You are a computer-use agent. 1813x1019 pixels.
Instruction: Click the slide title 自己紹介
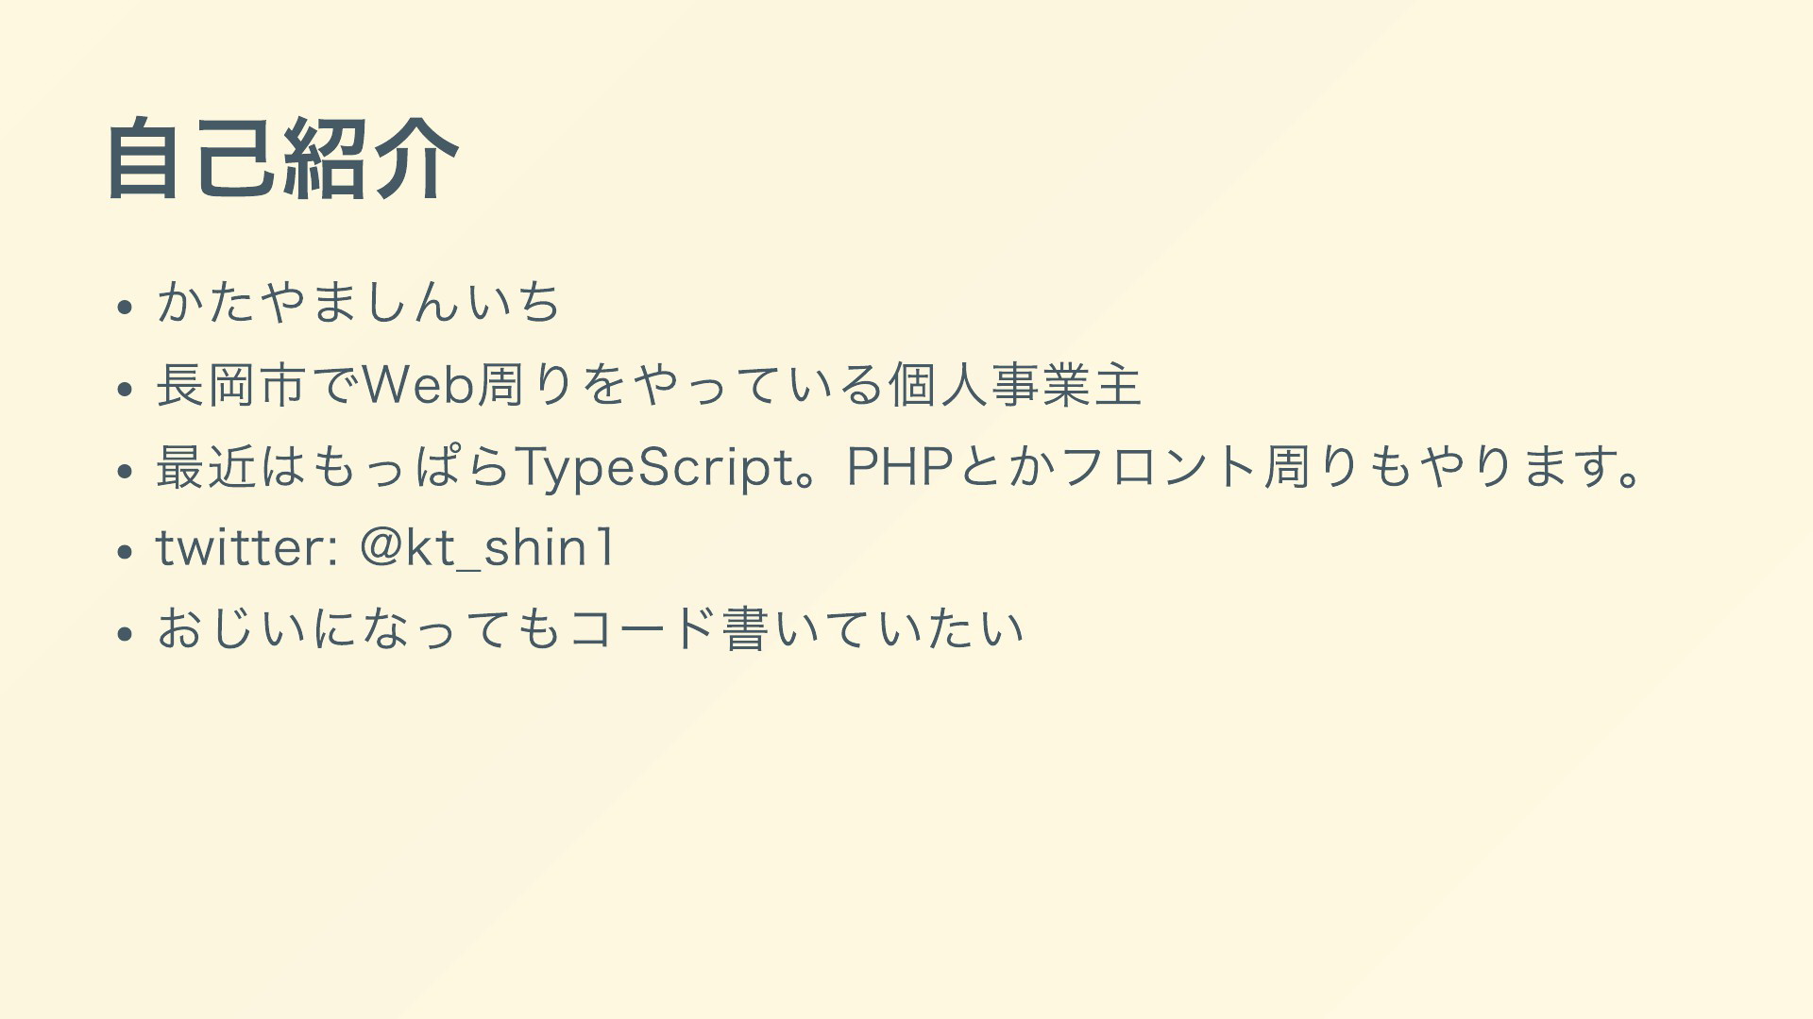click(282, 158)
